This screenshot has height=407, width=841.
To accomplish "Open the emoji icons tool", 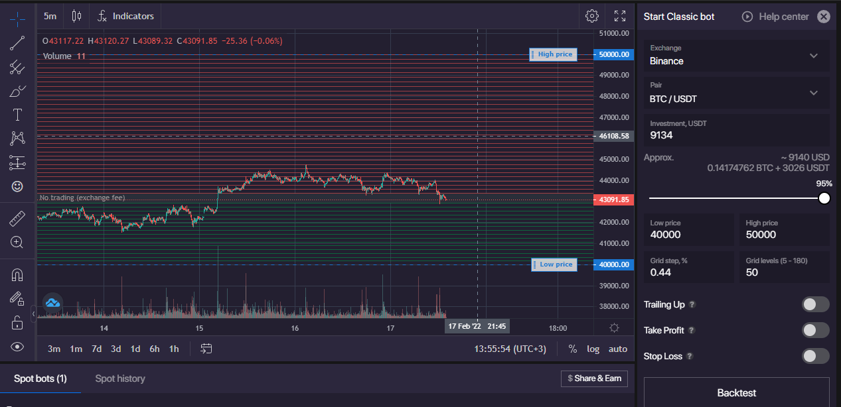I will click(17, 186).
